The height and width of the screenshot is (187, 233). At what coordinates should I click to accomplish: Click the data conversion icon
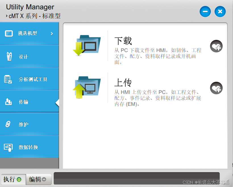(8, 148)
